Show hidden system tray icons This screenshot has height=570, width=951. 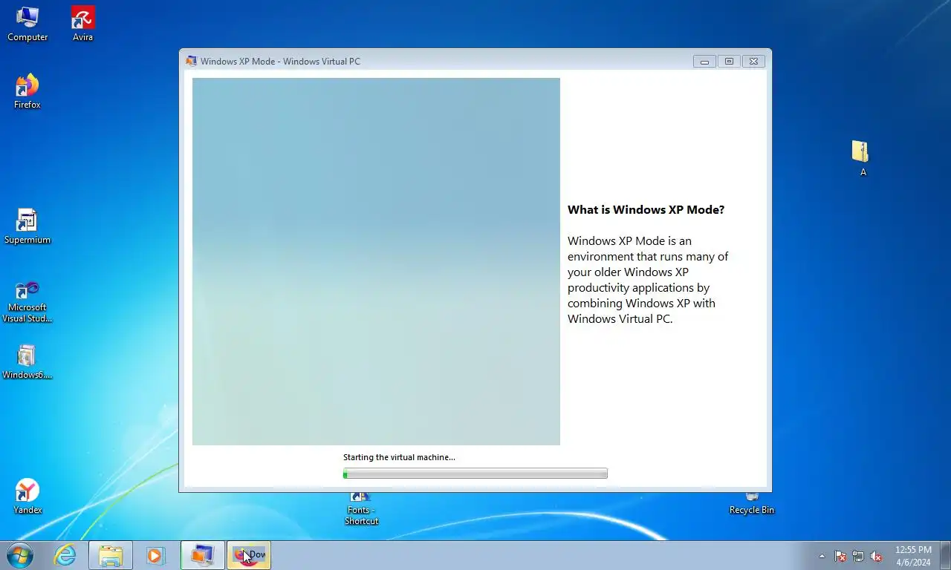click(x=822, y=556)
